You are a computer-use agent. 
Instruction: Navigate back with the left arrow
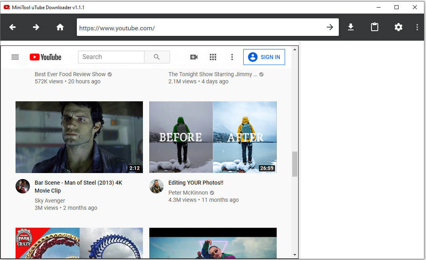click(x=12, y=27)
